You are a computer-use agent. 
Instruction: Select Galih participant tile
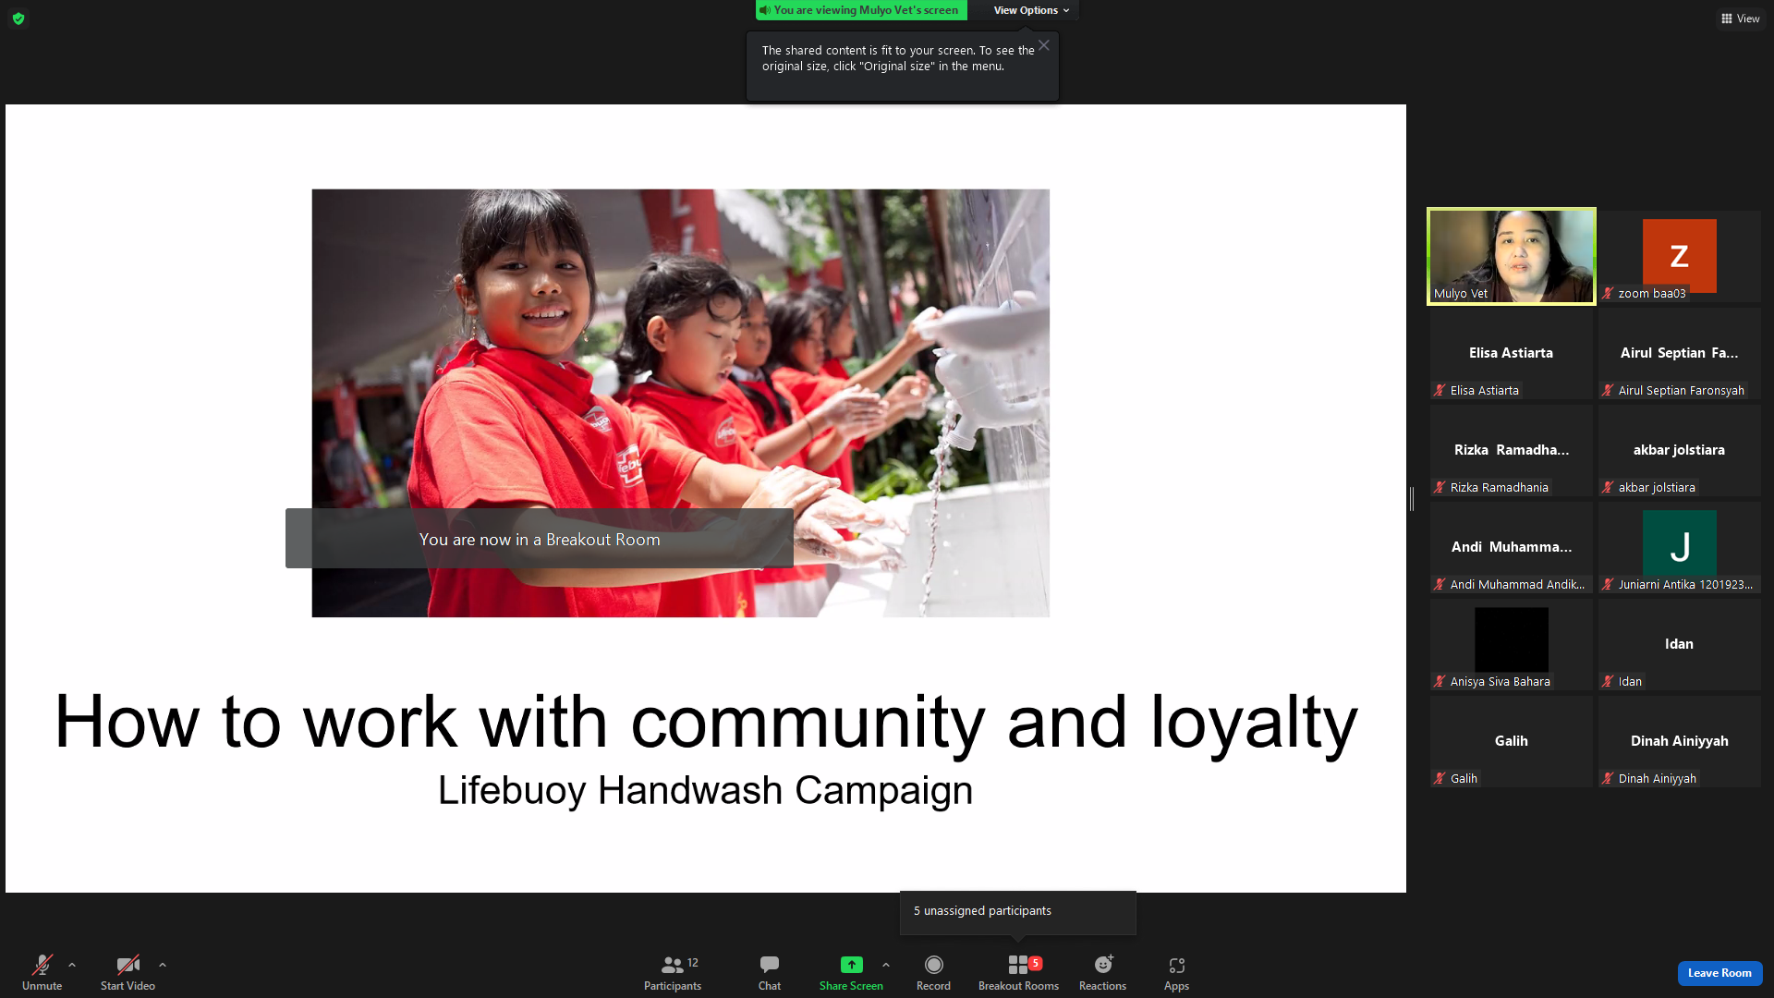[1512, 741]
